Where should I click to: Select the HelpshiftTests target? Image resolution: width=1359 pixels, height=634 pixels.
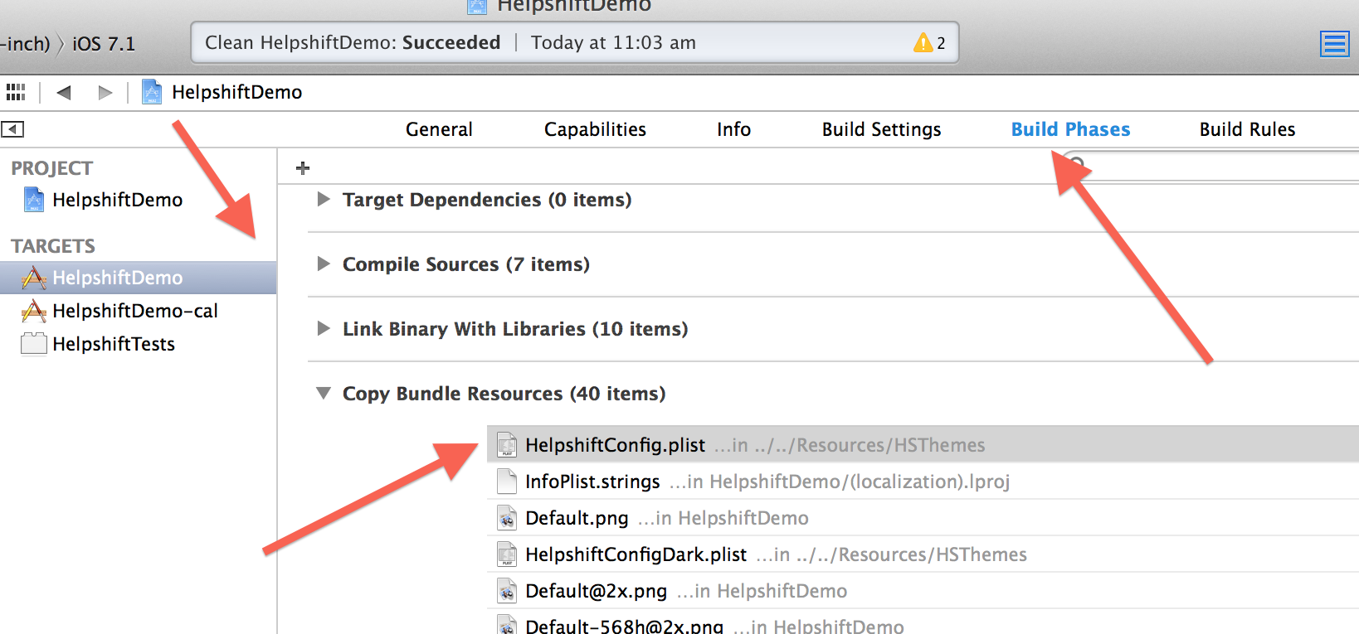pos(114,344)
